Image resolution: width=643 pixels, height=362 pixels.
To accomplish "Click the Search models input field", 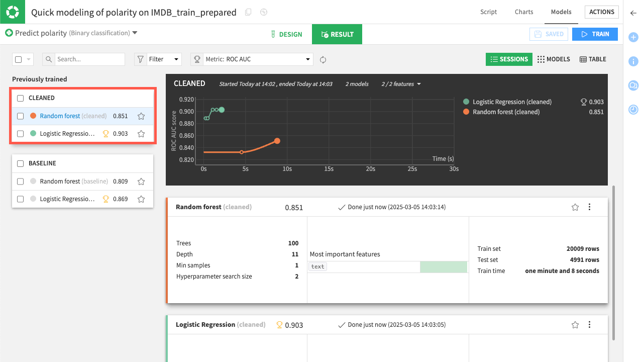I will (89, 59).
